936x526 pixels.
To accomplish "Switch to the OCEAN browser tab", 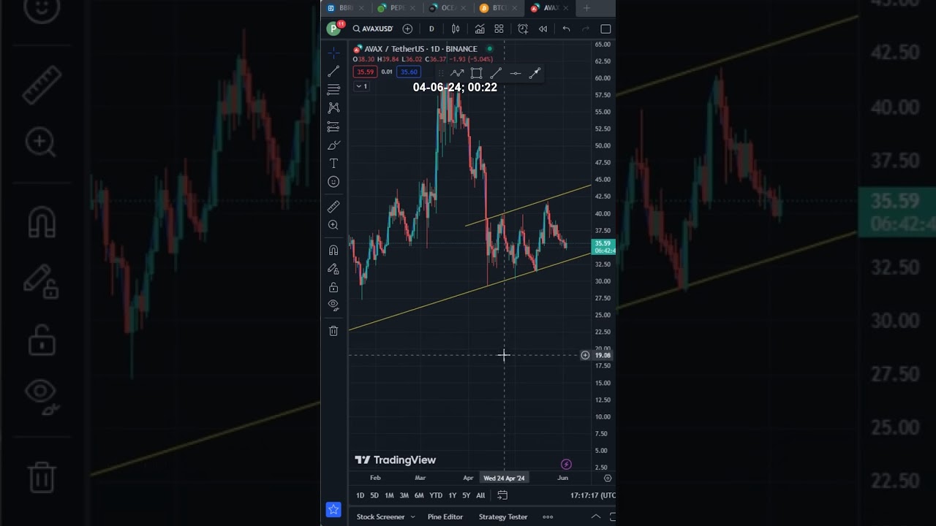I will (446, 8).
